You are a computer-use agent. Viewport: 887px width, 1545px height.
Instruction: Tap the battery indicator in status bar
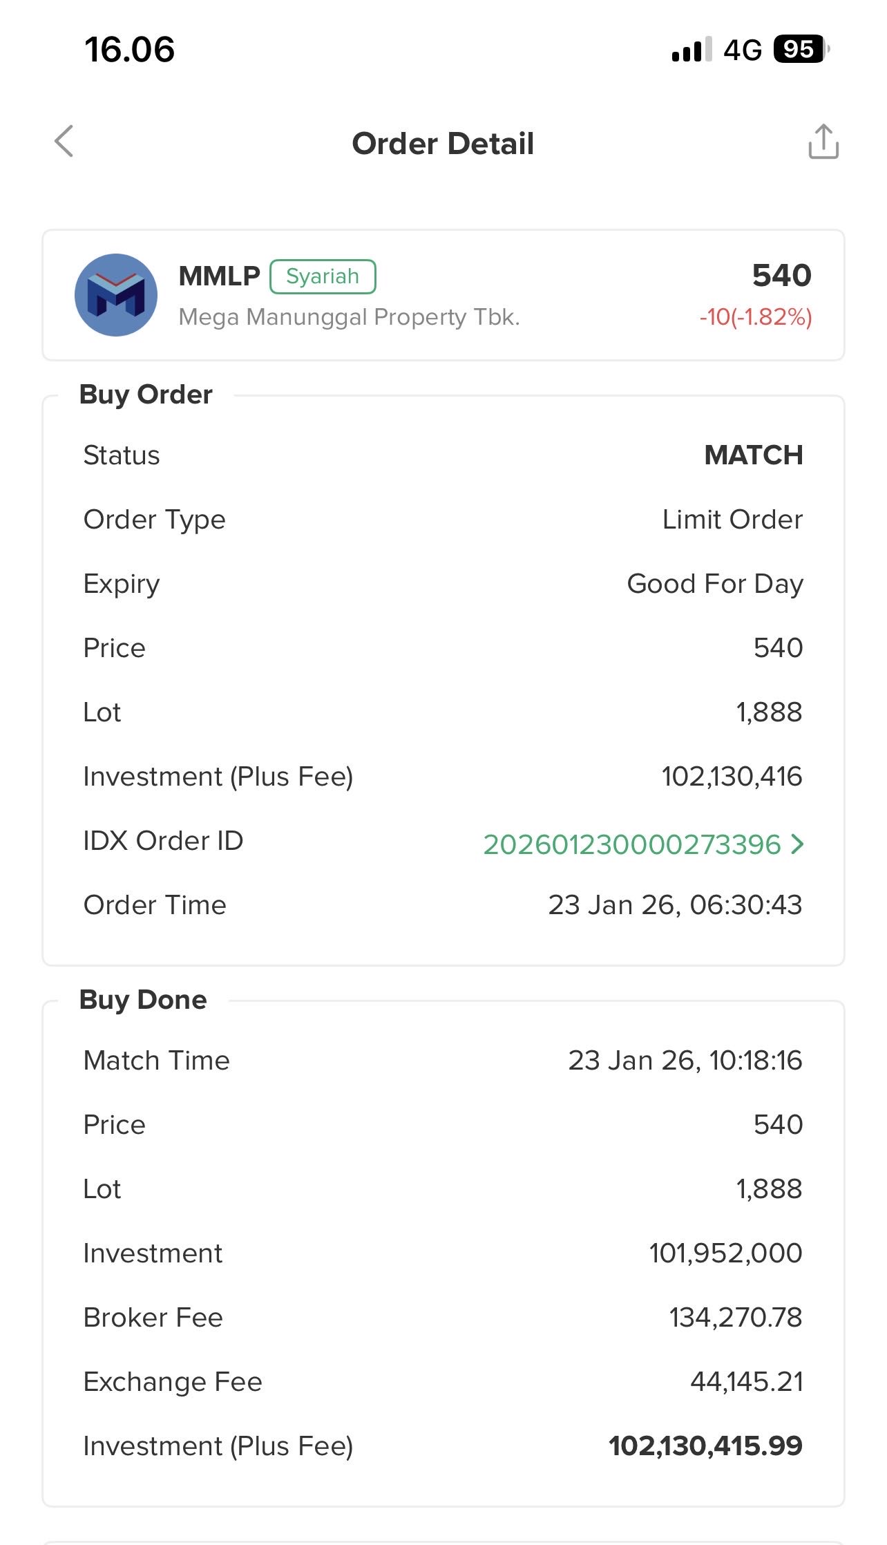[800, 49]
